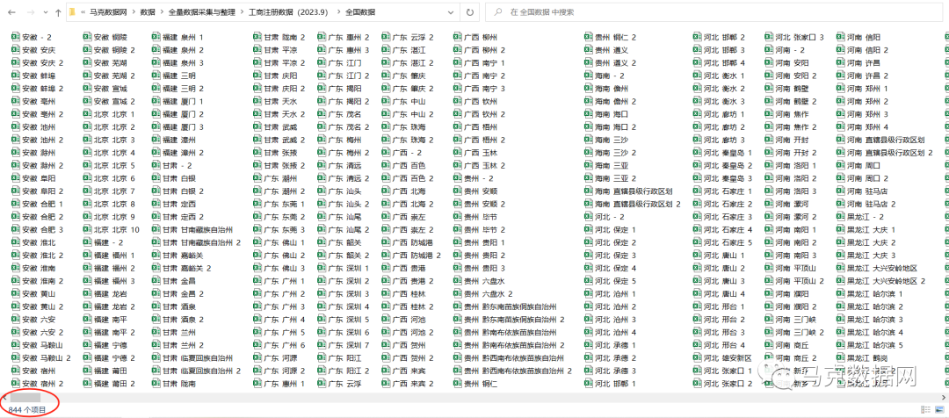949x418 pixels.
Task: Select the Excel icon of 北京 北京 10
Action: click(87, 229)
